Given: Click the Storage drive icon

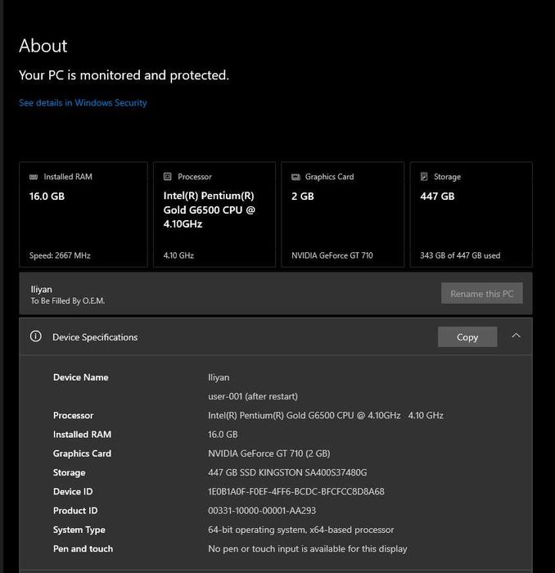Looking at the screenshot, I should pos(424,177).
